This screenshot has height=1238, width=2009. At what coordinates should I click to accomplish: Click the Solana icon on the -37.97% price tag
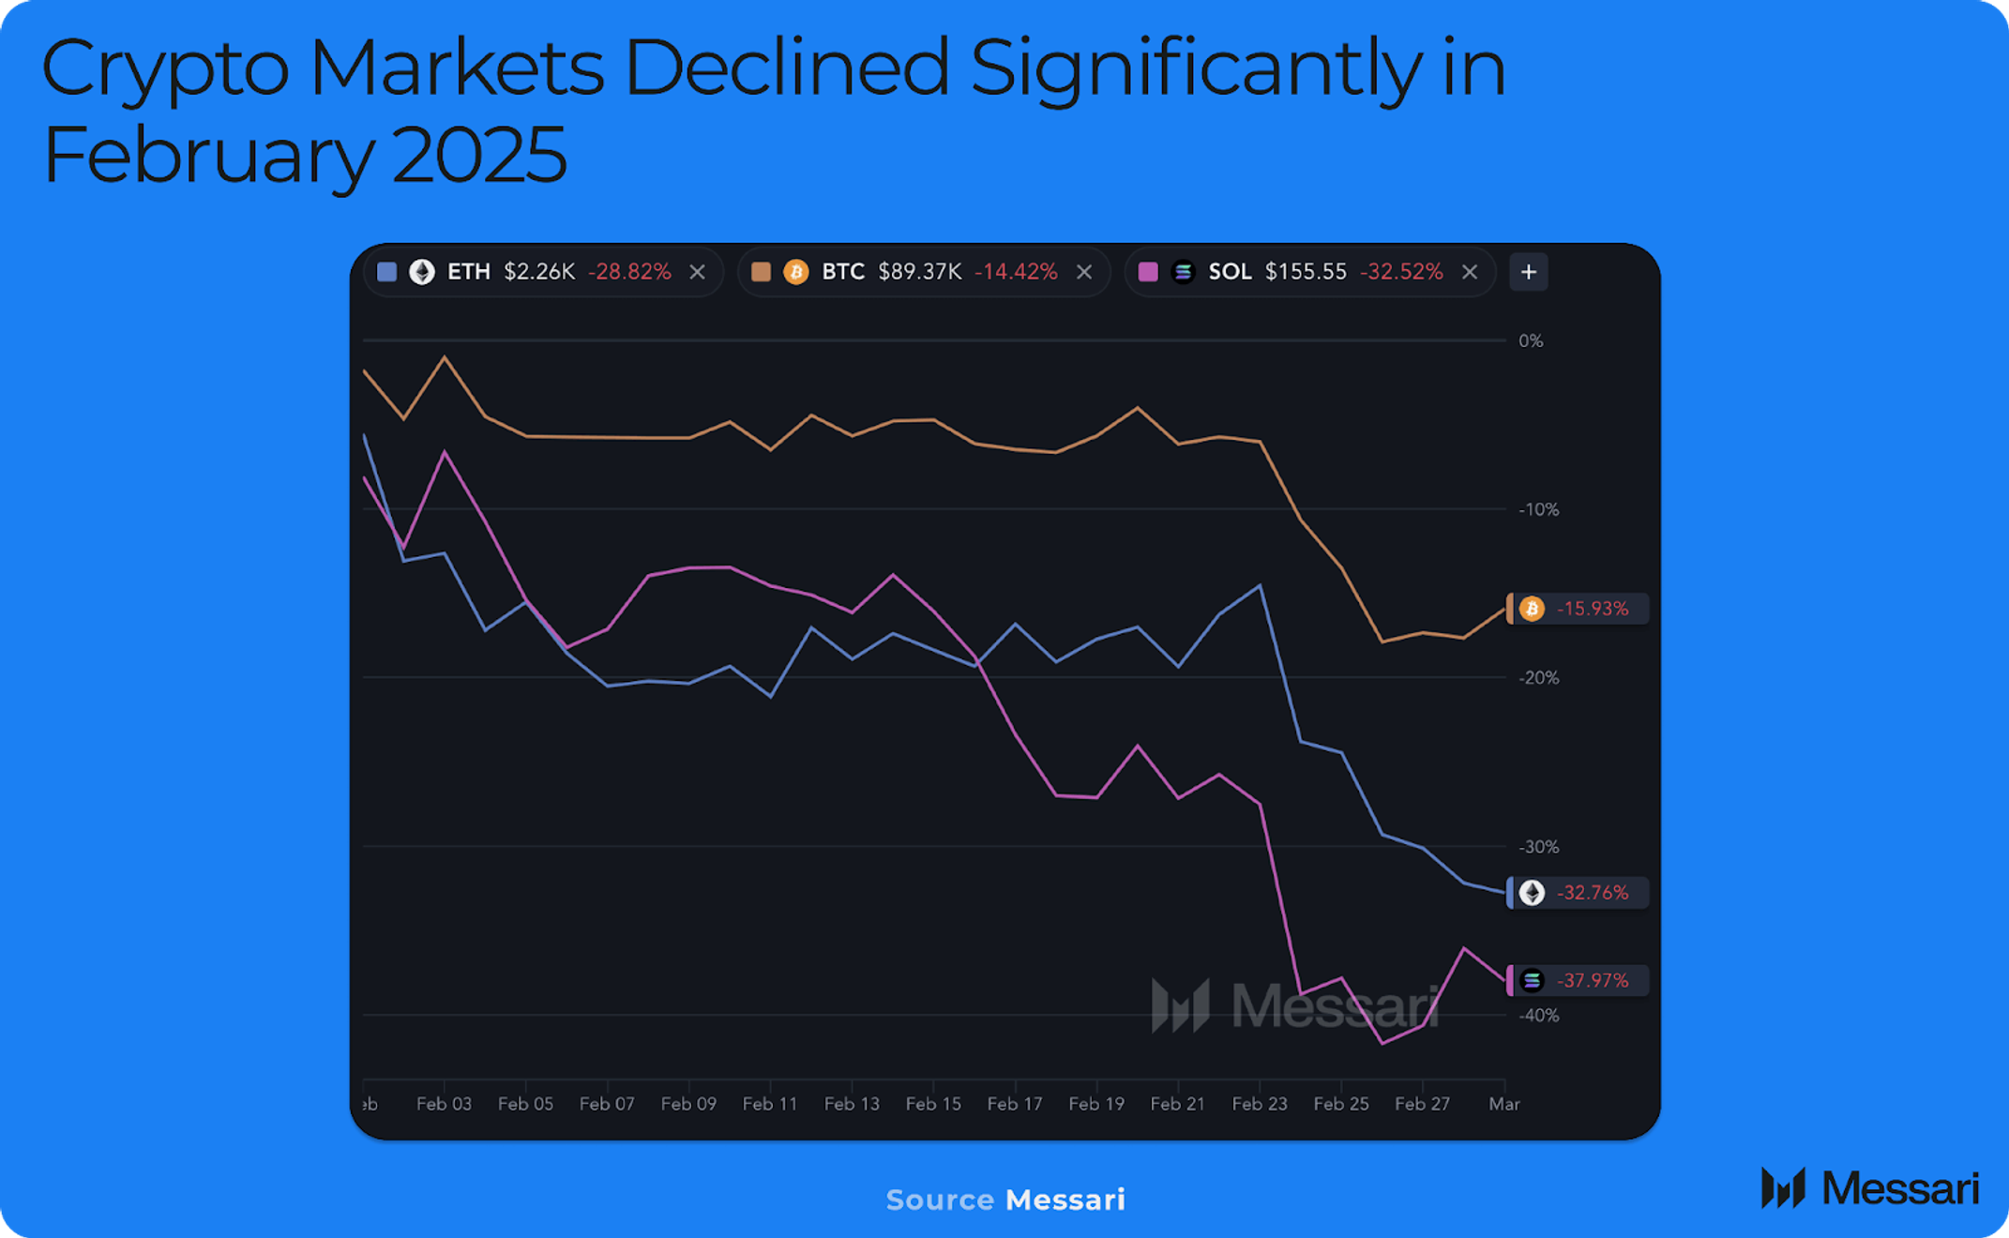1533,980
